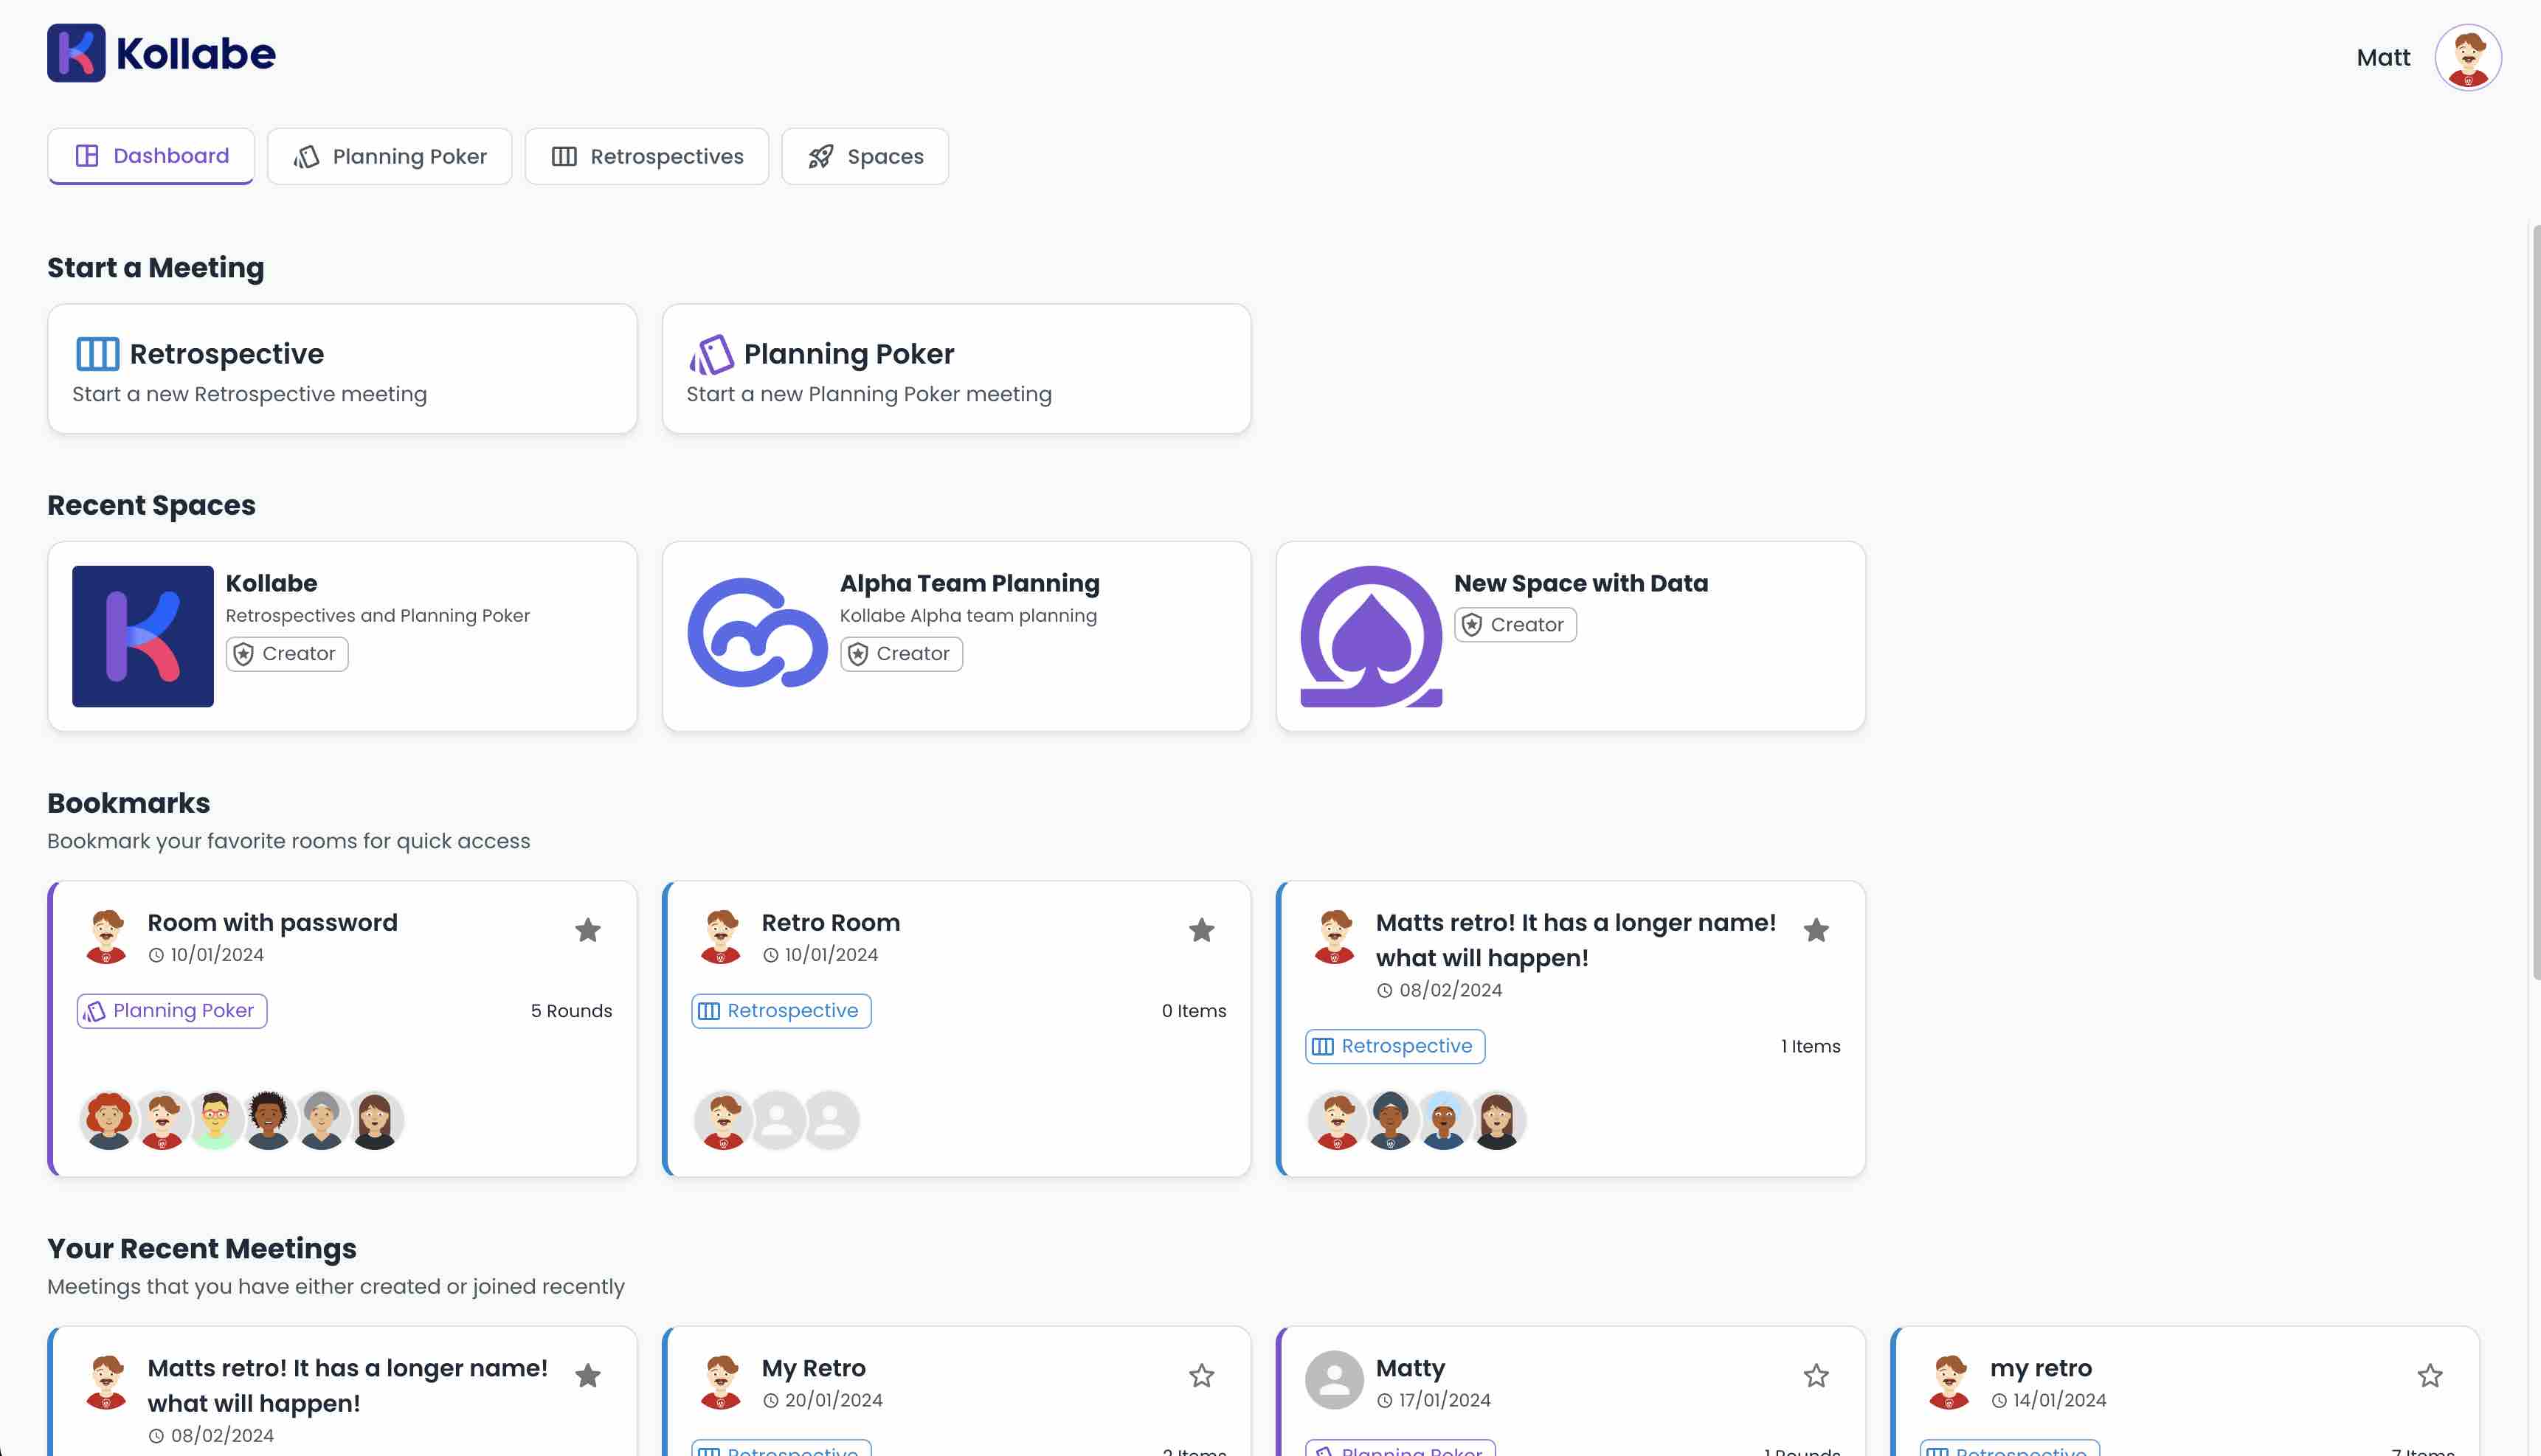This screenshot has width=2541, height=1456.
Task: Toggle bookmark star on Retro Room
Action: coord(1203,929)
